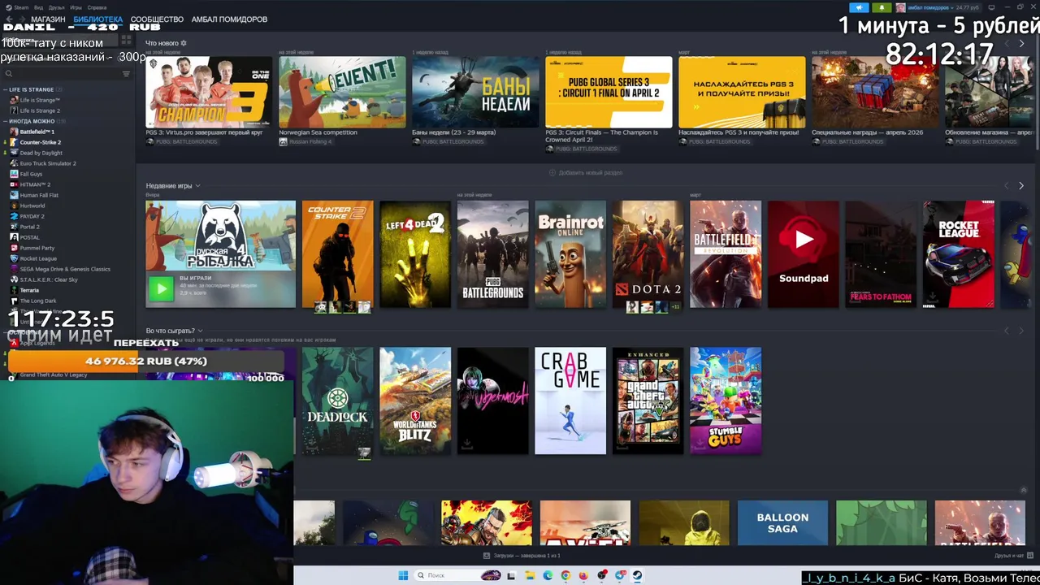
Task: Open the Windows Start menu
Action: pos(403,575)
